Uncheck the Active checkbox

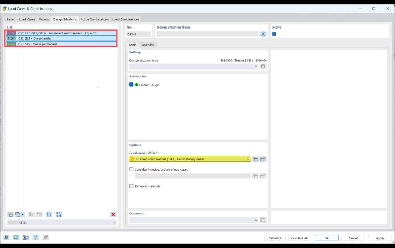274,34
